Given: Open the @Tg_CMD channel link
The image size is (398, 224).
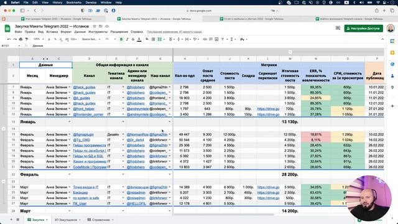Looking at the screenshot, I should coord(81,140).
